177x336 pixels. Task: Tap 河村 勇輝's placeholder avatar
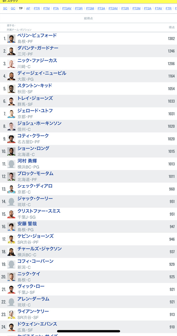point(11,164)
